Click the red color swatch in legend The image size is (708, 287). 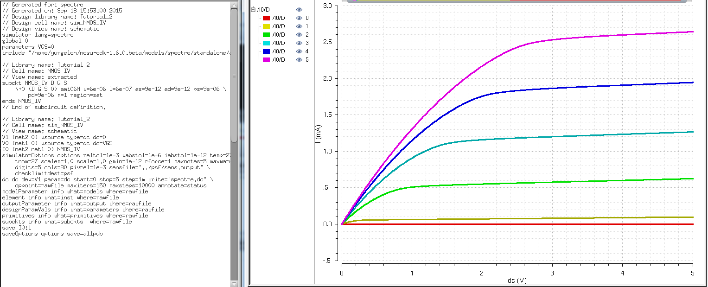point(266,18)
